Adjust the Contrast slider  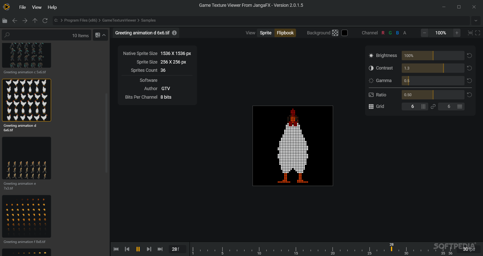[433, 68]
